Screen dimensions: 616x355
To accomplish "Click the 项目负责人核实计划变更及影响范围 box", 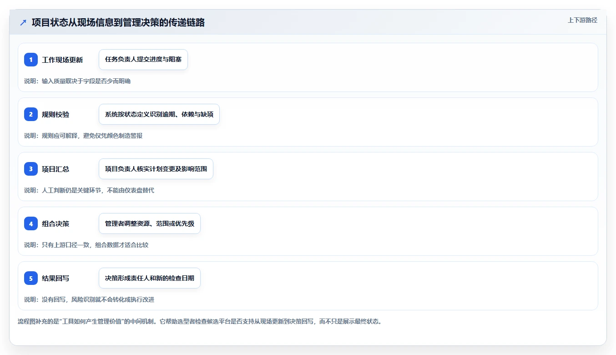I will [x=156, y=169].
